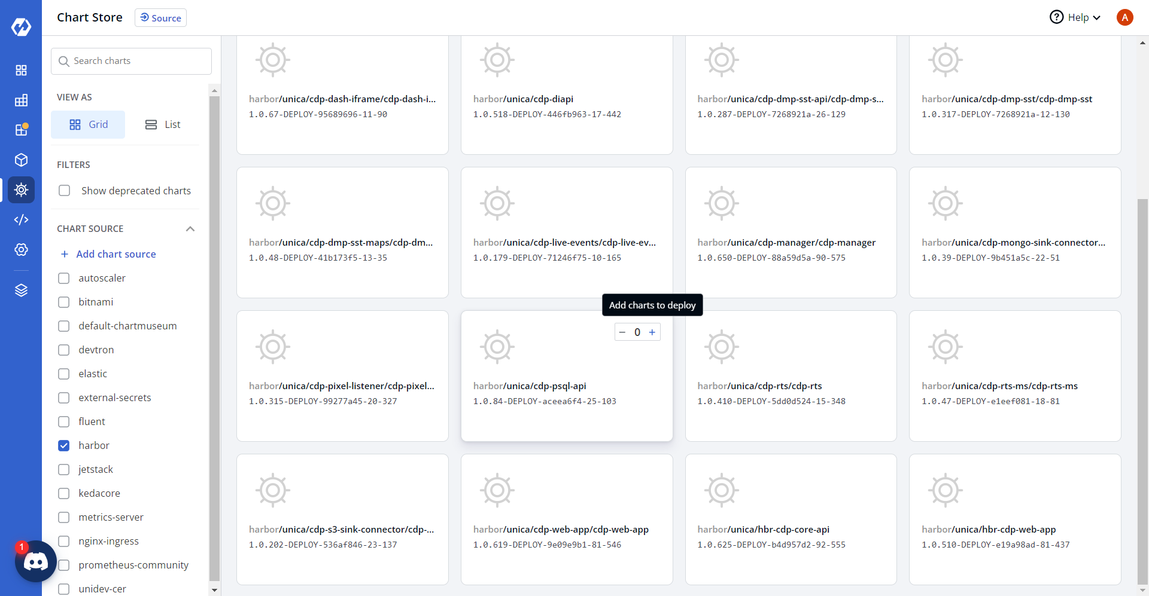This screenshot has width=1149, height=596.
Task: Open the harbor/unica/cdp-dmp-sst-maps chart card
Action: [342, 233]
